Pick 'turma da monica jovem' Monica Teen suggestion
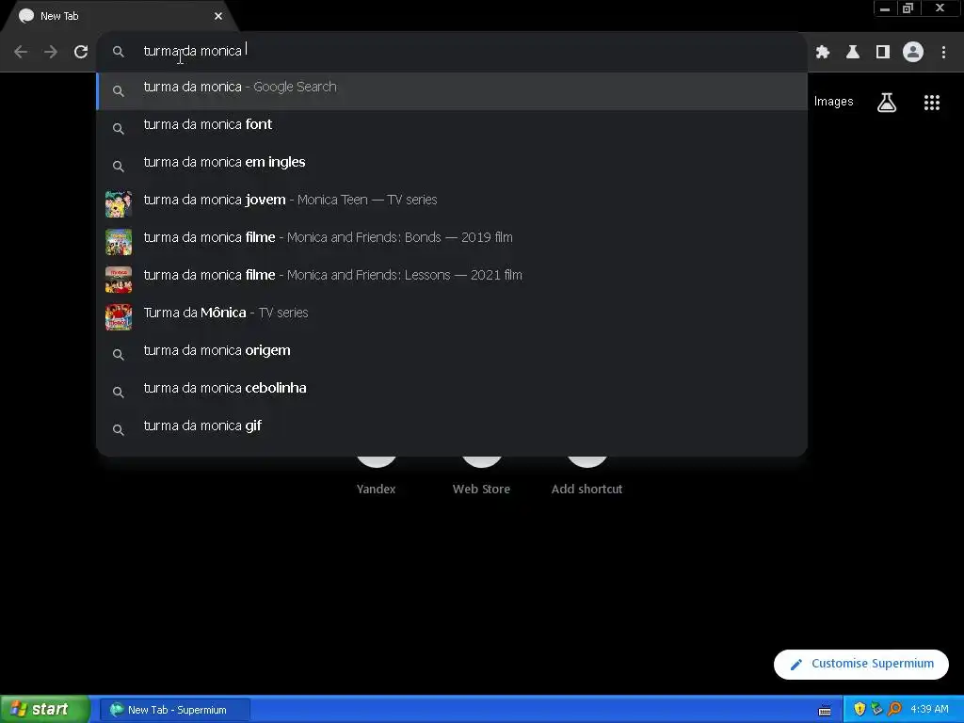 tap(452, 204)
